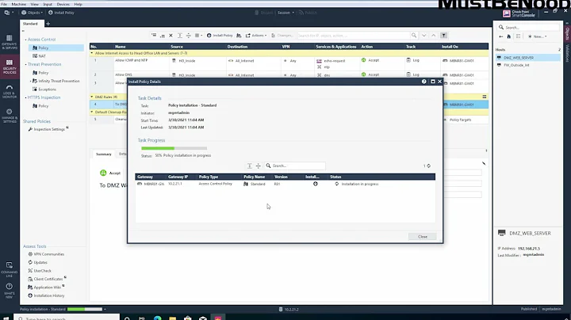The image size is (571, 320).
Task: Click back arrow in Objects panel
Action: [500, 36]
